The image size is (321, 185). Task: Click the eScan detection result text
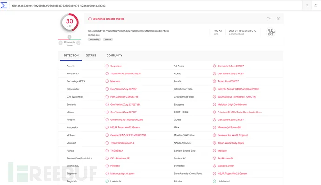coord(123,112)
